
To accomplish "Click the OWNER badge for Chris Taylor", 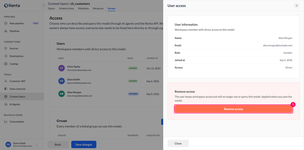I will point(133,68).
